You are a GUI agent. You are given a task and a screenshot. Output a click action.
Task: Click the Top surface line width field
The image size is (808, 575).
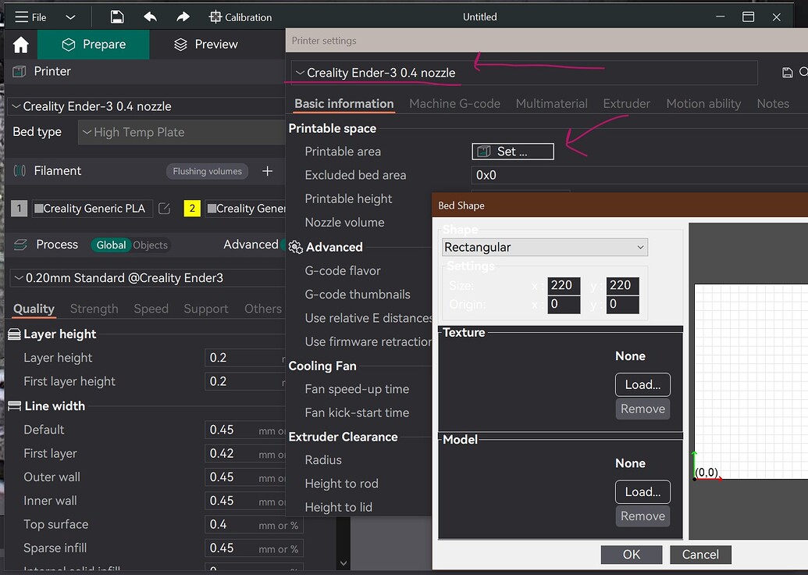tap(254, 524)
